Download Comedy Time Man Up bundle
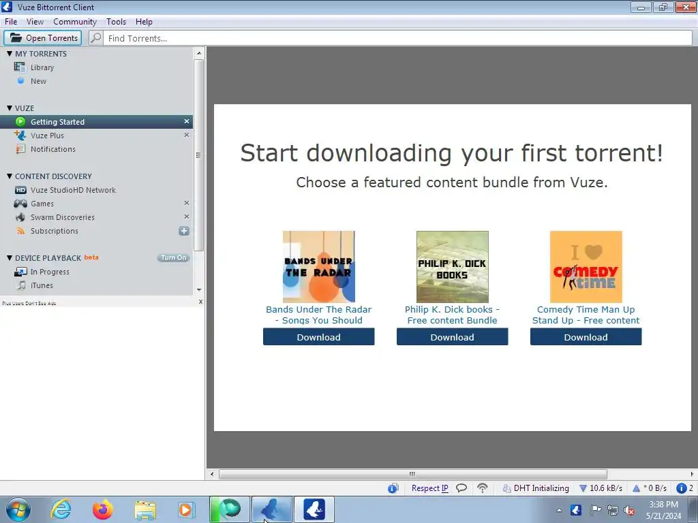 [586, 337]
